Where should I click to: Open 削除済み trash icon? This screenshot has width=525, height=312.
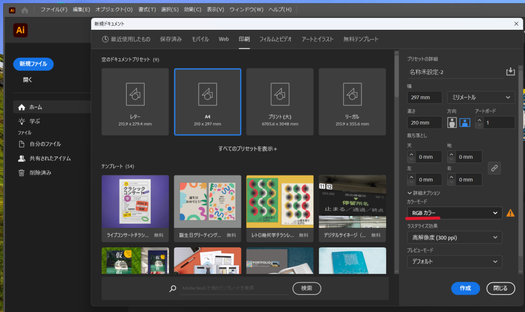click(22, 173)
